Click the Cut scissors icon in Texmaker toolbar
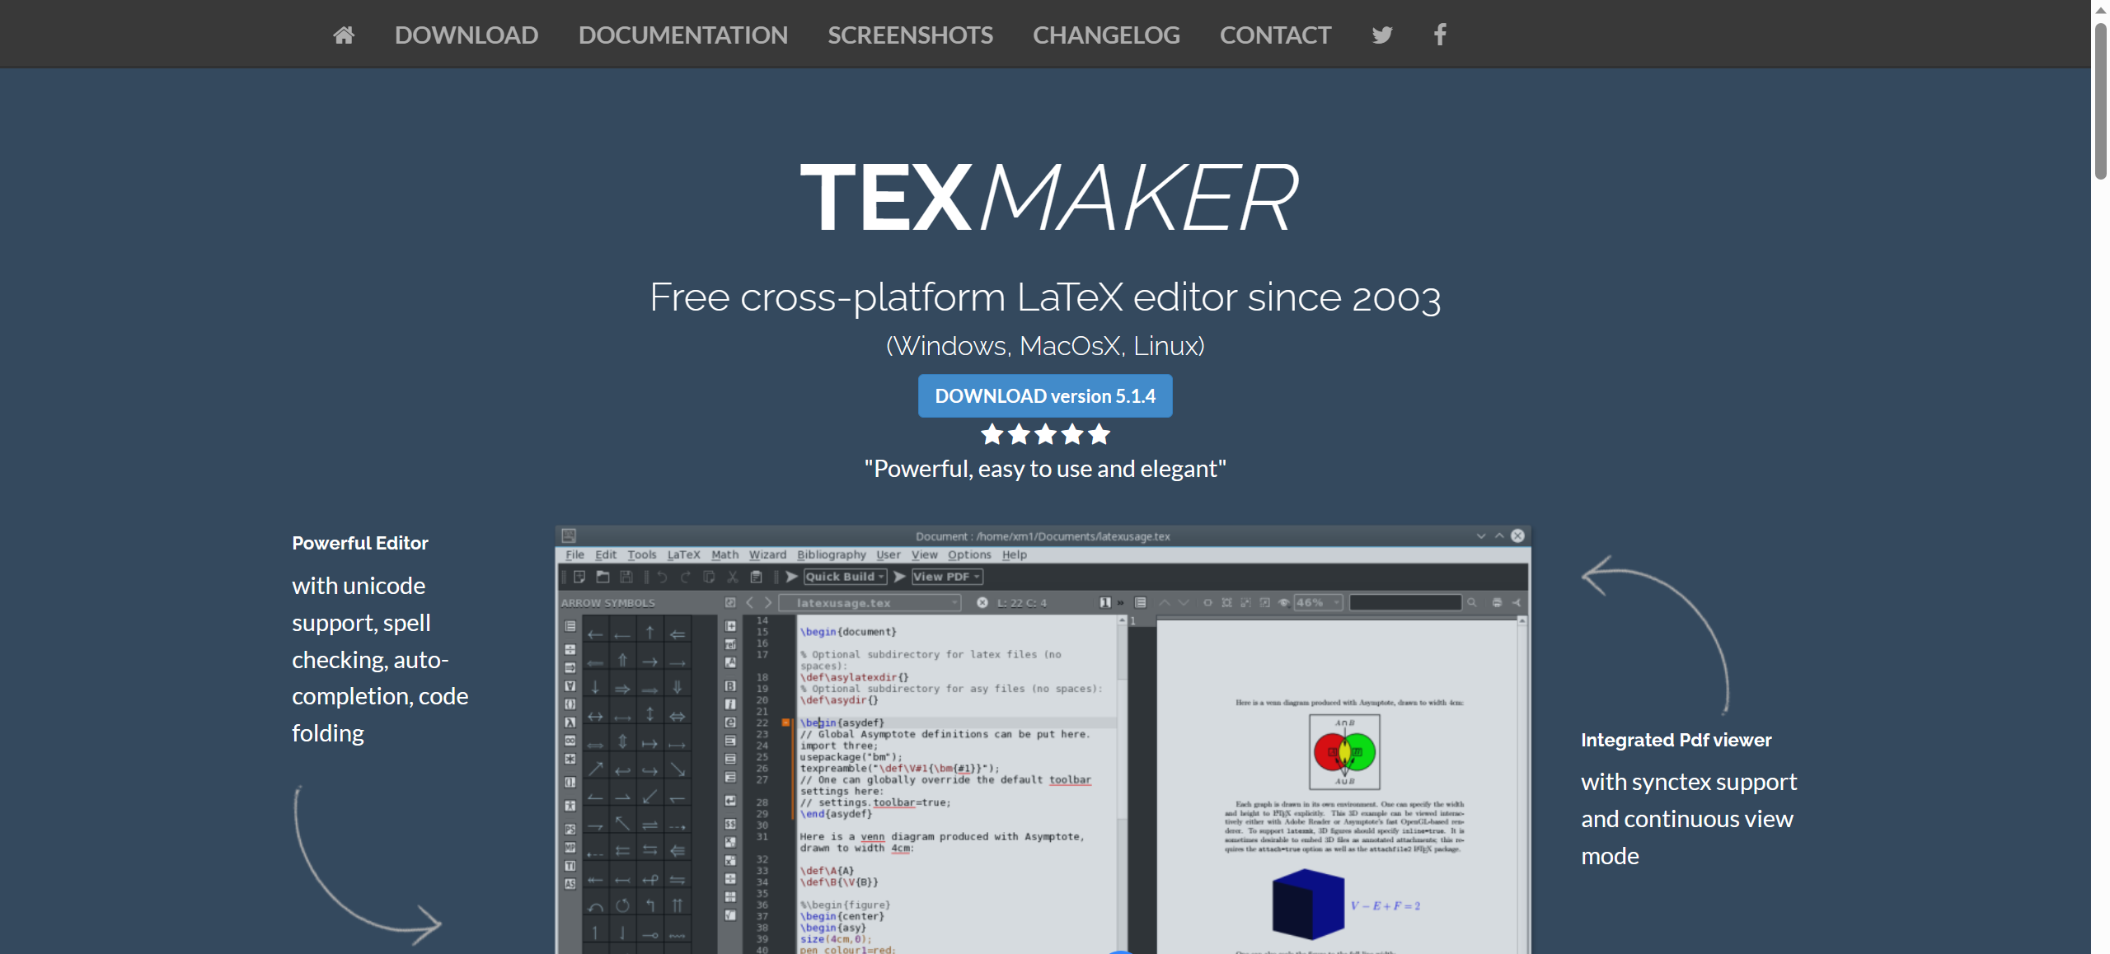The width and height of the screenshot is (2110, 954). tap(732, 577)
